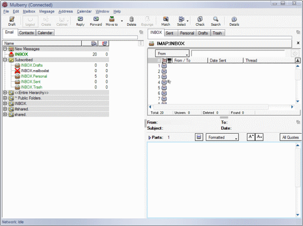Open the Message menu
The image size is (303, 226).
[x=47, y=12]
